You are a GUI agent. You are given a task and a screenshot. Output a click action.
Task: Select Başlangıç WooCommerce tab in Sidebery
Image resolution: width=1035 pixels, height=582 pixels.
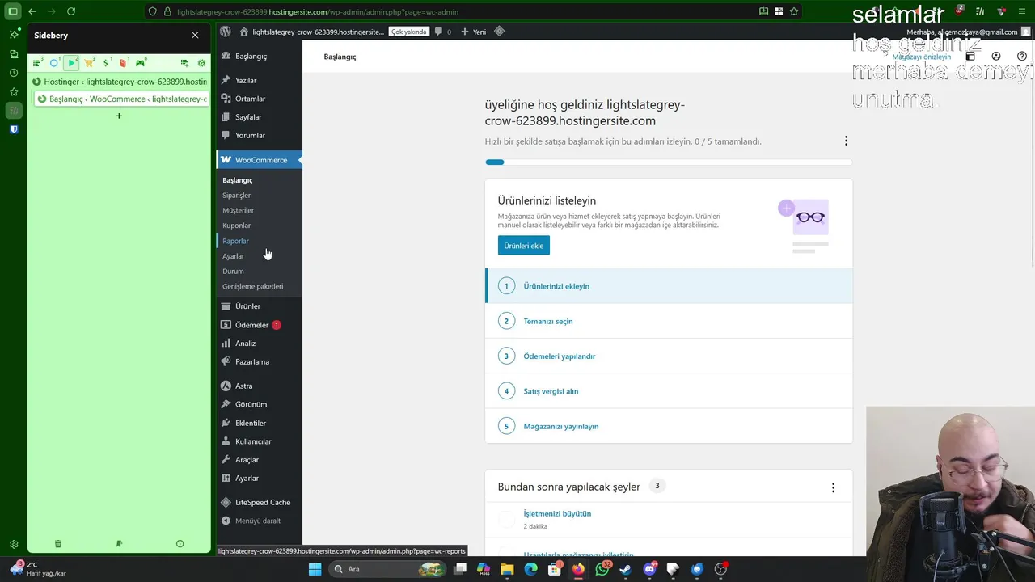[x=122, y=99]
